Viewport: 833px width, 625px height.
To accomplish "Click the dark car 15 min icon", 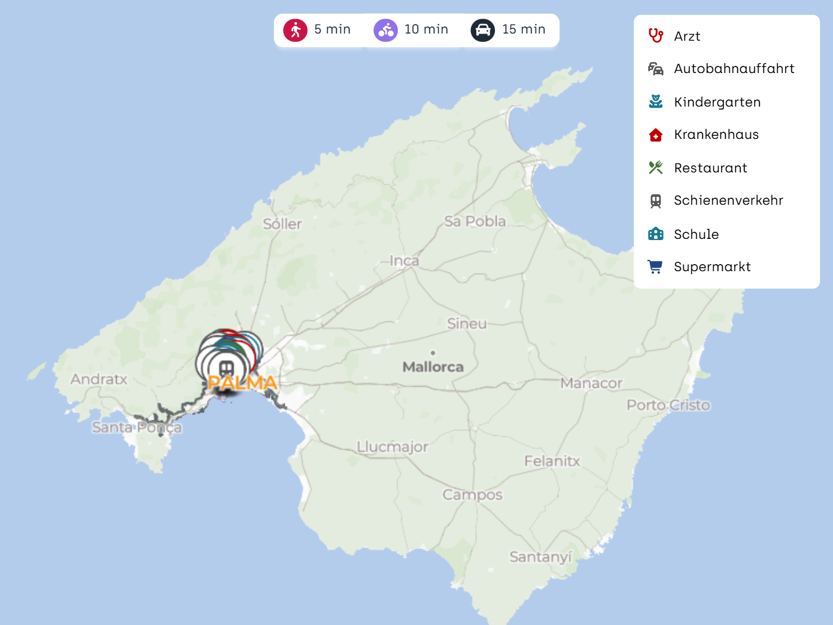I will 482,30.
